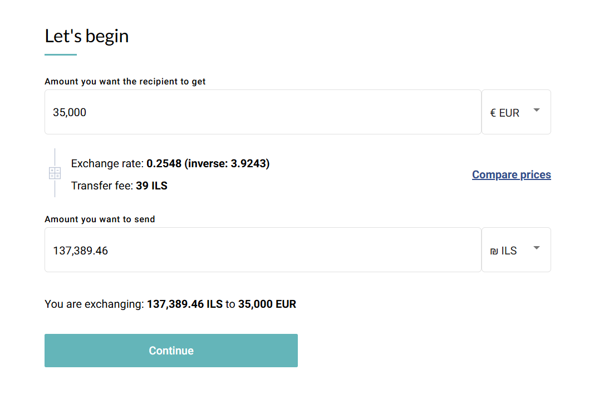Click the 'Amount you want to send' label
Image resolution: width=594 pixels, height=395 pixels.
click(x=100, y=219)
